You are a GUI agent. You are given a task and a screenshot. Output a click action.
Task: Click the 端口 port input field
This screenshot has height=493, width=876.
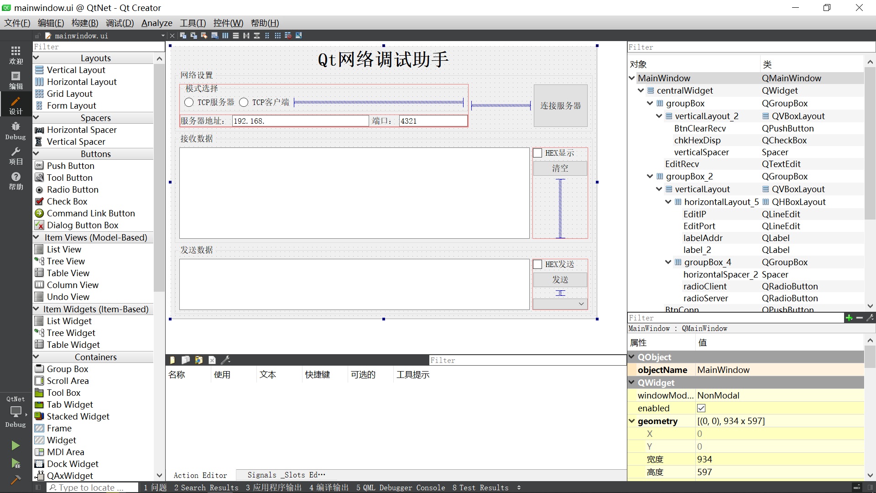pyautogui.click(x=433, y=121)
